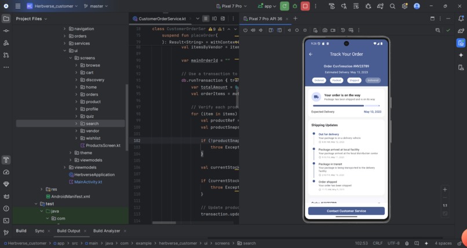This screenshot has width=467, height=248.
Task: Expand the res folder
Action: [41, 189]
